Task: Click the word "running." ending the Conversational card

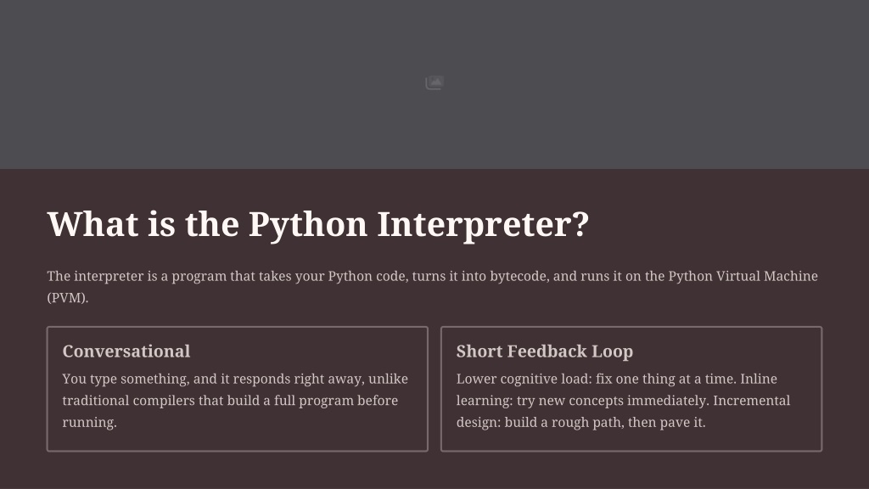Action: (x=89, y=422)
